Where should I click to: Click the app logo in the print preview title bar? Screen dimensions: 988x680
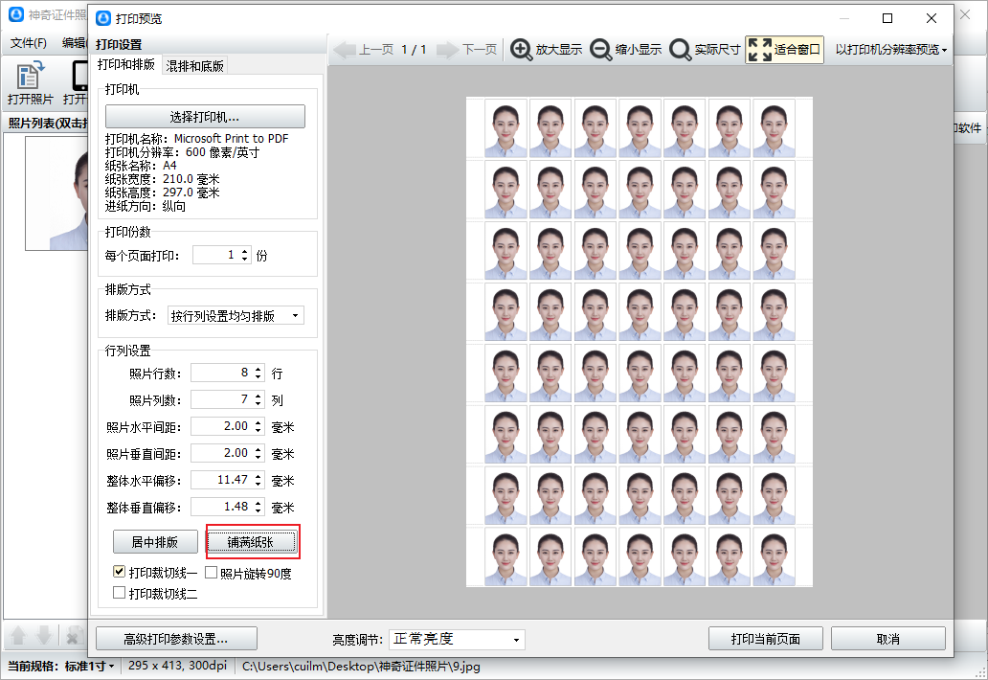click(103, 18)
